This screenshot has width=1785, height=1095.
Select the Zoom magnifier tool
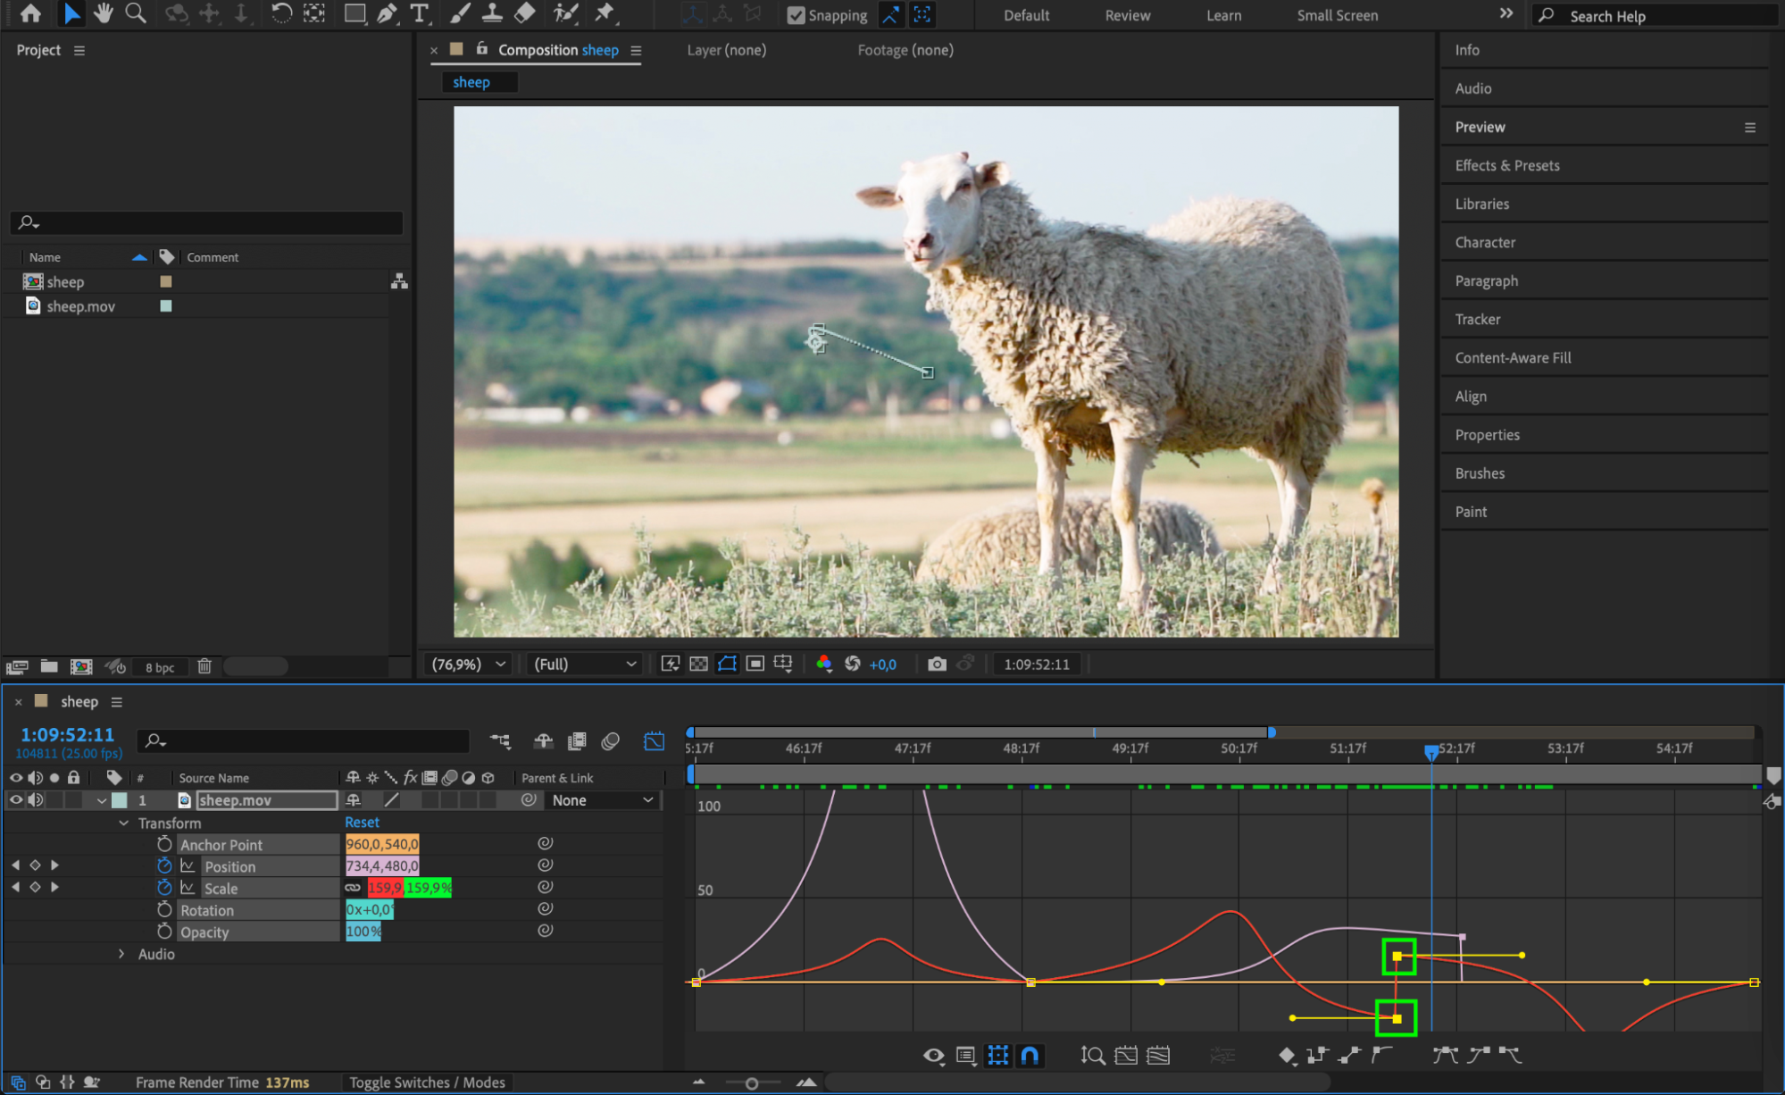pyautogui.click(x=136, y=13)
